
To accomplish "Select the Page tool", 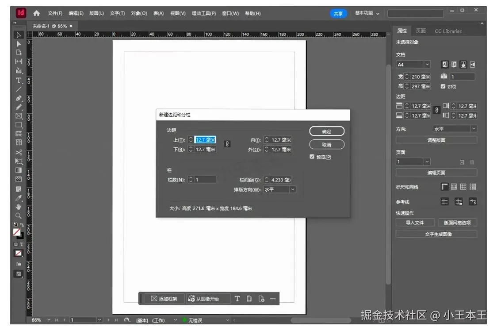I will [19, 52].
